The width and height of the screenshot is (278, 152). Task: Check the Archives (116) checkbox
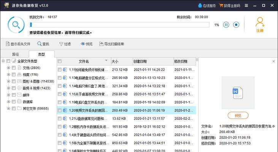coord(14,74)
